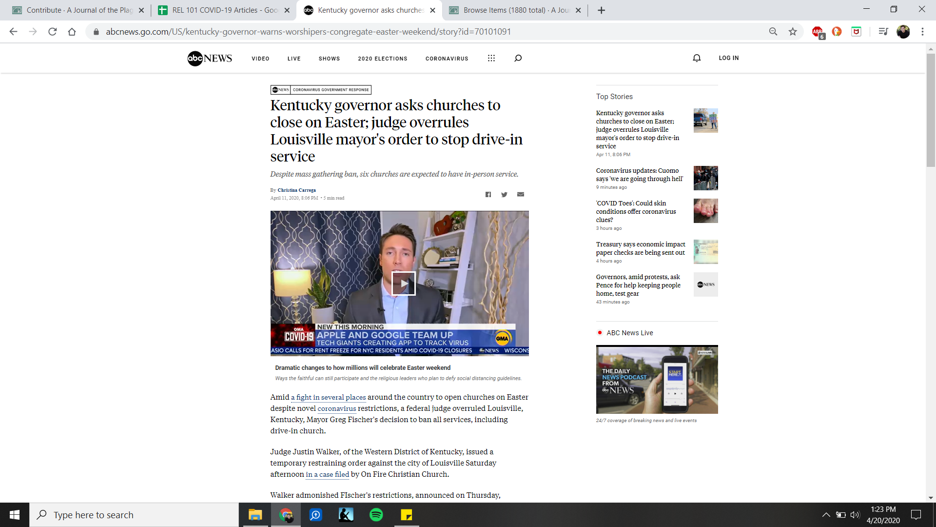Show hidden system tray icons

[x=826, y=515]
